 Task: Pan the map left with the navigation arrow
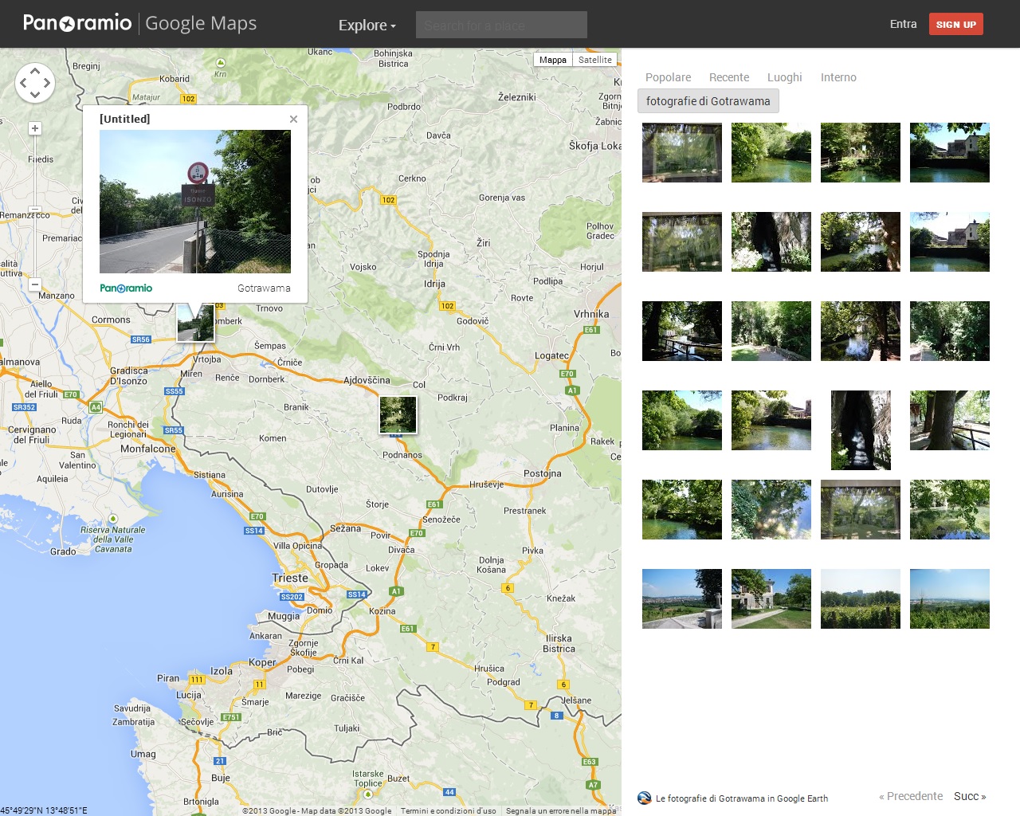tap(23, 83)
